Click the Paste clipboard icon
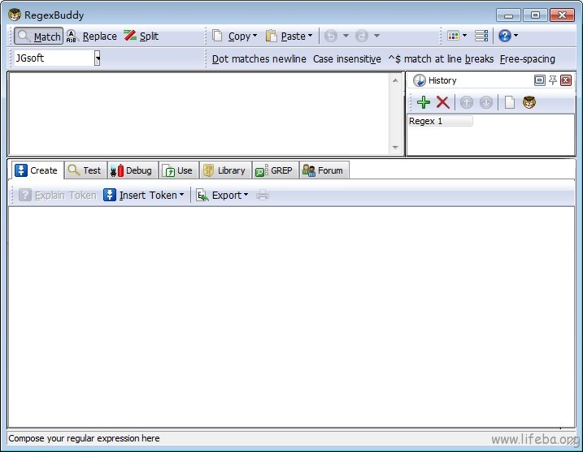This screenshot has height=452, width=583. [272, 36]
